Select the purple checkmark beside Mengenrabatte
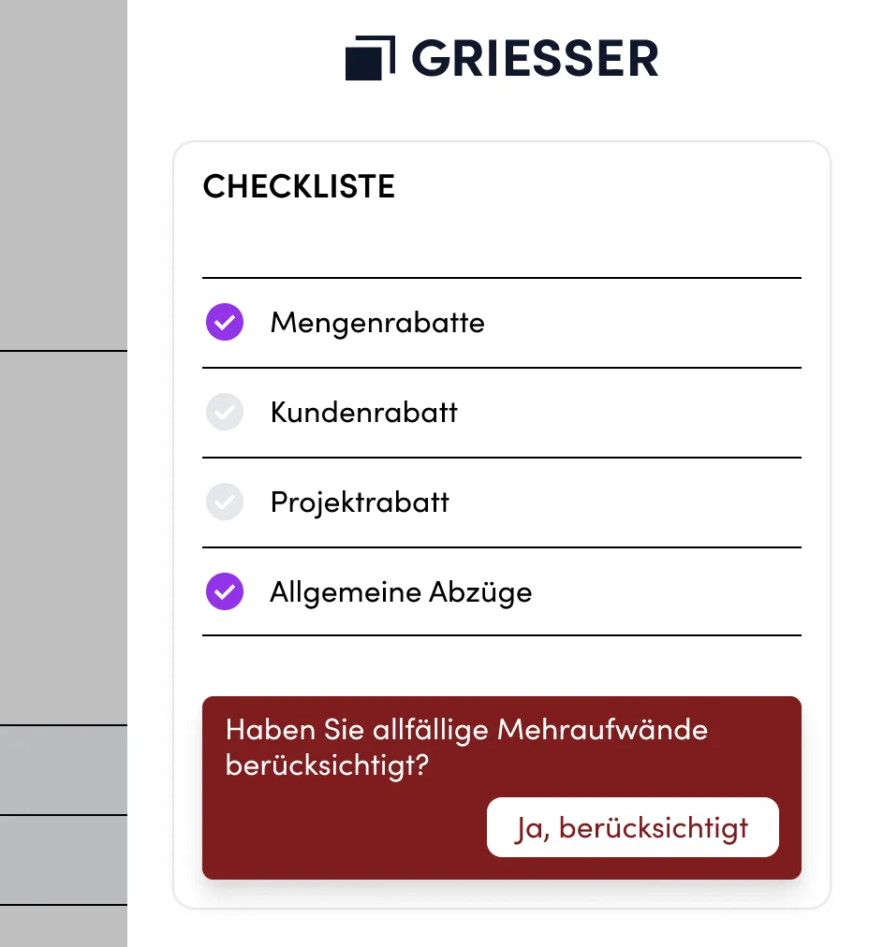This screenshot has height=947, width=869. 224,322
